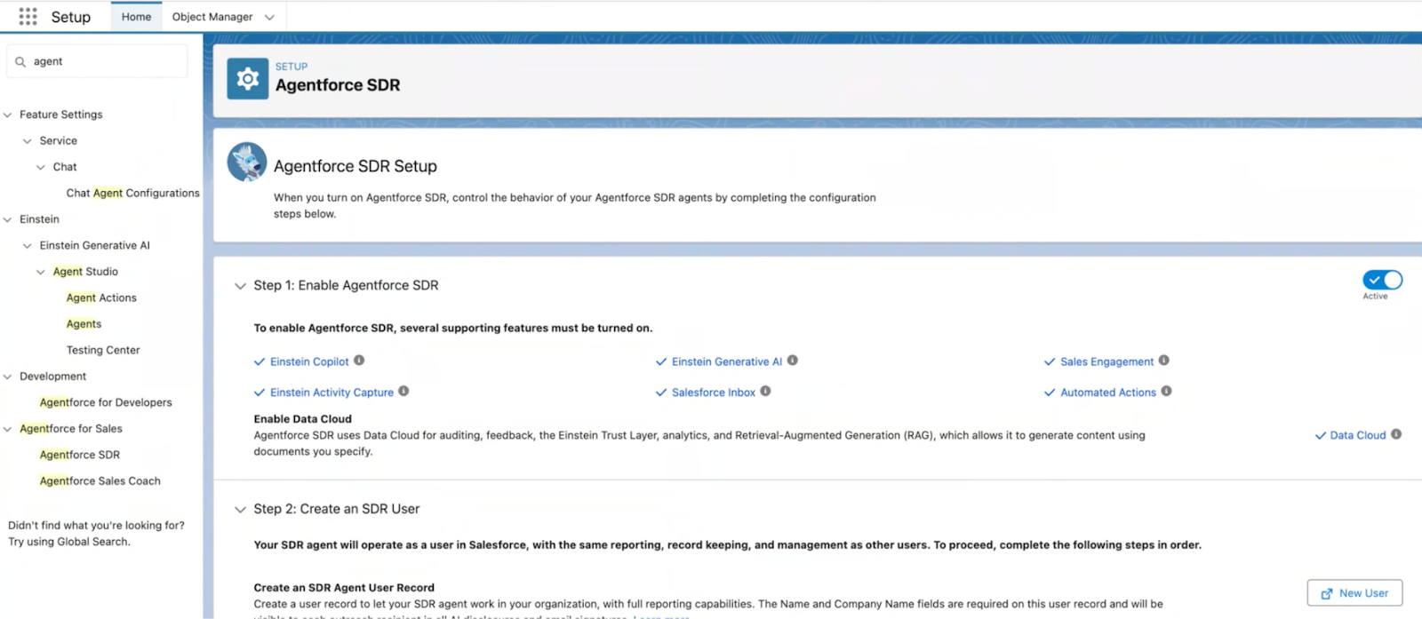The width and height of the screenshot is (1422, 619).
Task: Click the info icon beside Sales Engagement
Action: click(1164, 361)
